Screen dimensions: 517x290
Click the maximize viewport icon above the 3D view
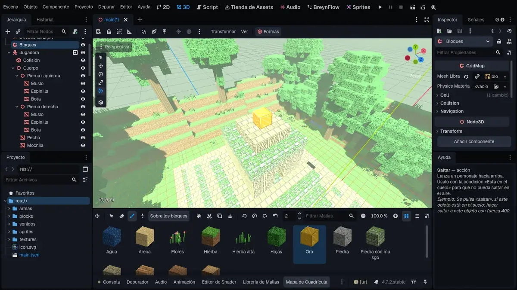click(427, 20)
